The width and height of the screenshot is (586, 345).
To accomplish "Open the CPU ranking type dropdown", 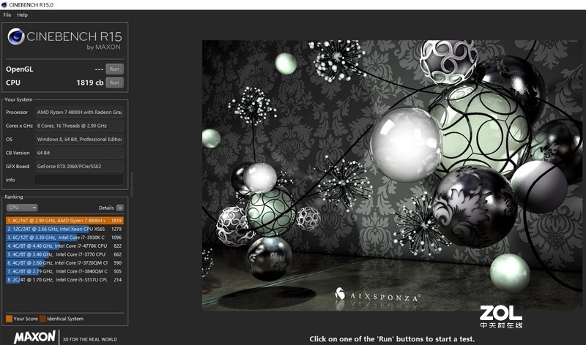I will tap(22, 208).
